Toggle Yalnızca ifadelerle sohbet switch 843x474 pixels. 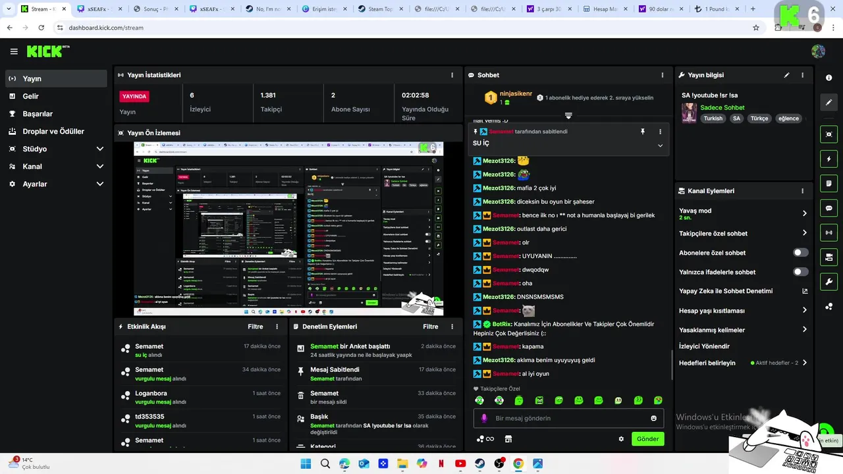tap(800, 272)
